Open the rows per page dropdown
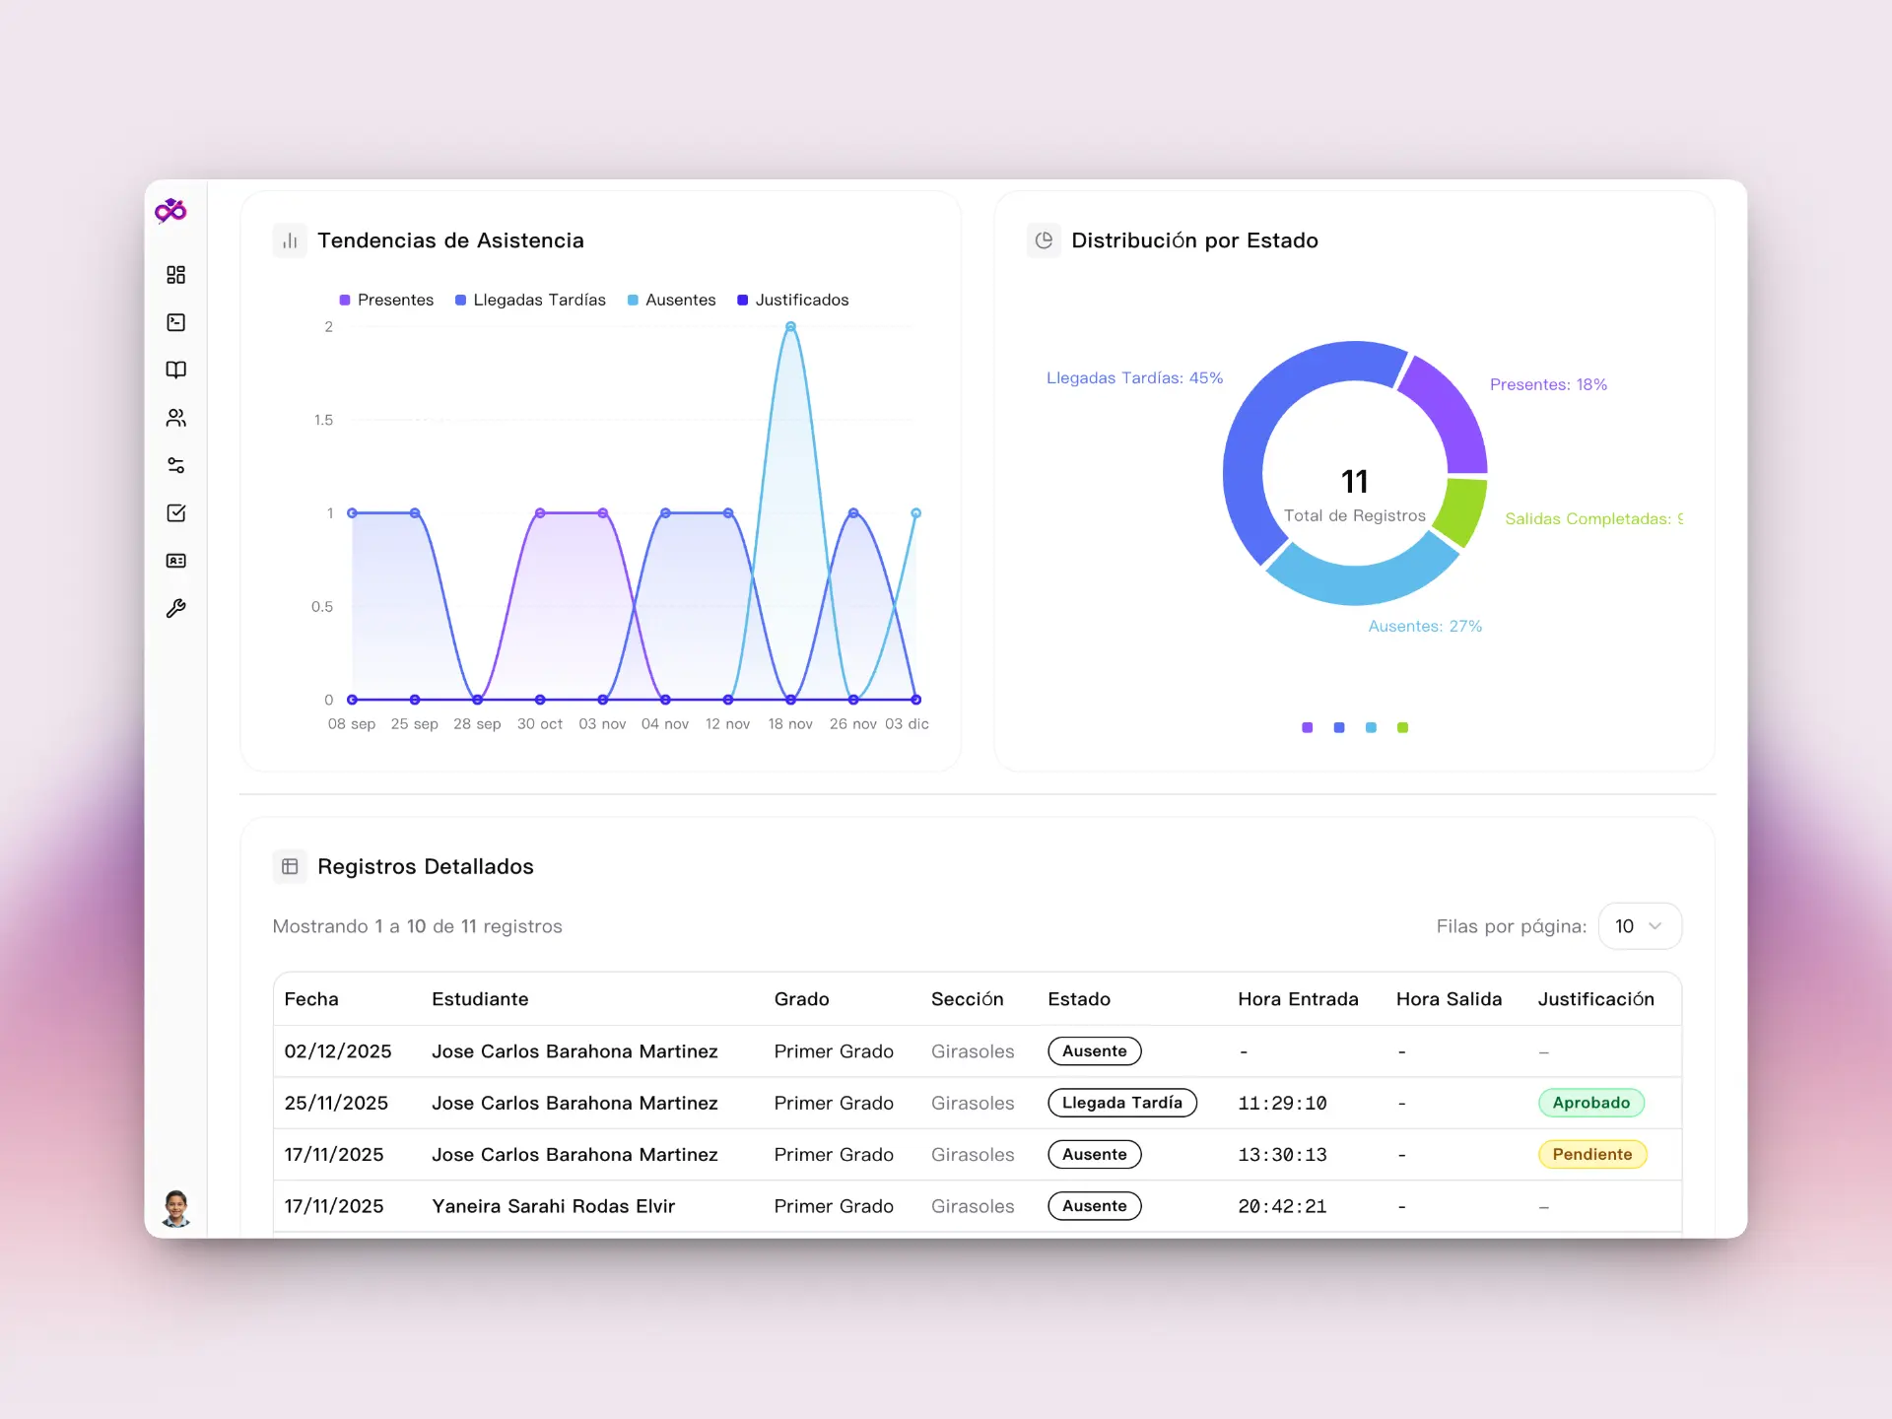 click(x=1639, y=926)
